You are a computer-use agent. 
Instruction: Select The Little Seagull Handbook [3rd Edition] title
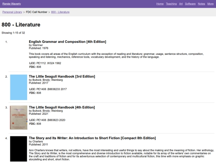tap(62, 76)
